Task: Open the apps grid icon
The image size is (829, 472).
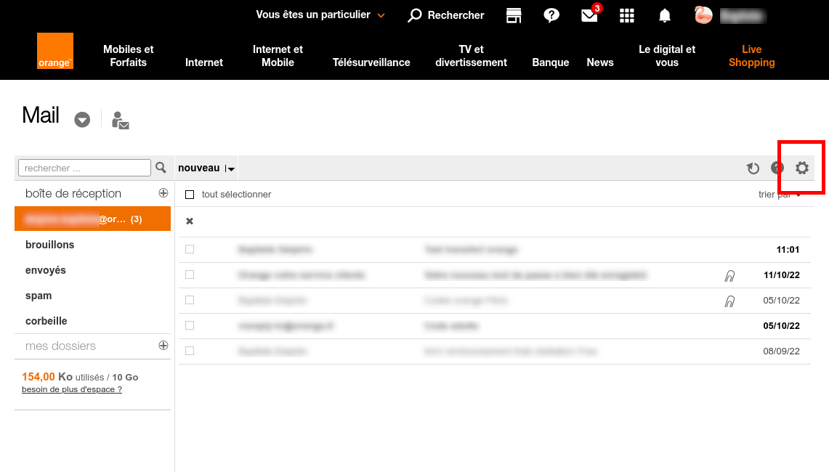Action: coord(627,15)
